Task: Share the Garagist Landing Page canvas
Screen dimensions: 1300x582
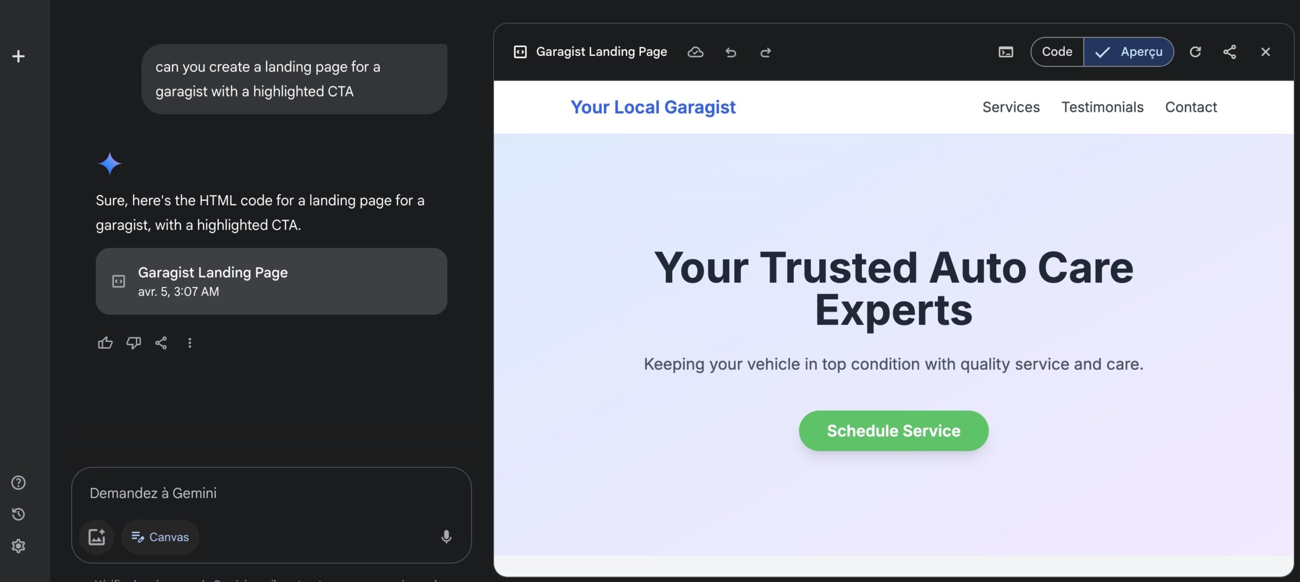Action: [x=1229, y=52]
